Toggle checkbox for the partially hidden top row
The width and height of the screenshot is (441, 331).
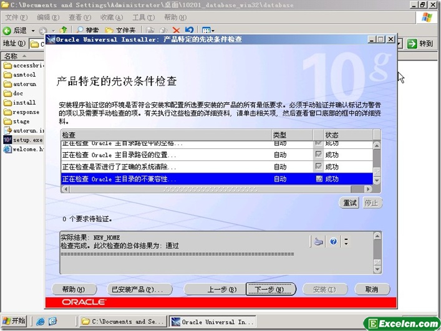(x=319, y=143)
